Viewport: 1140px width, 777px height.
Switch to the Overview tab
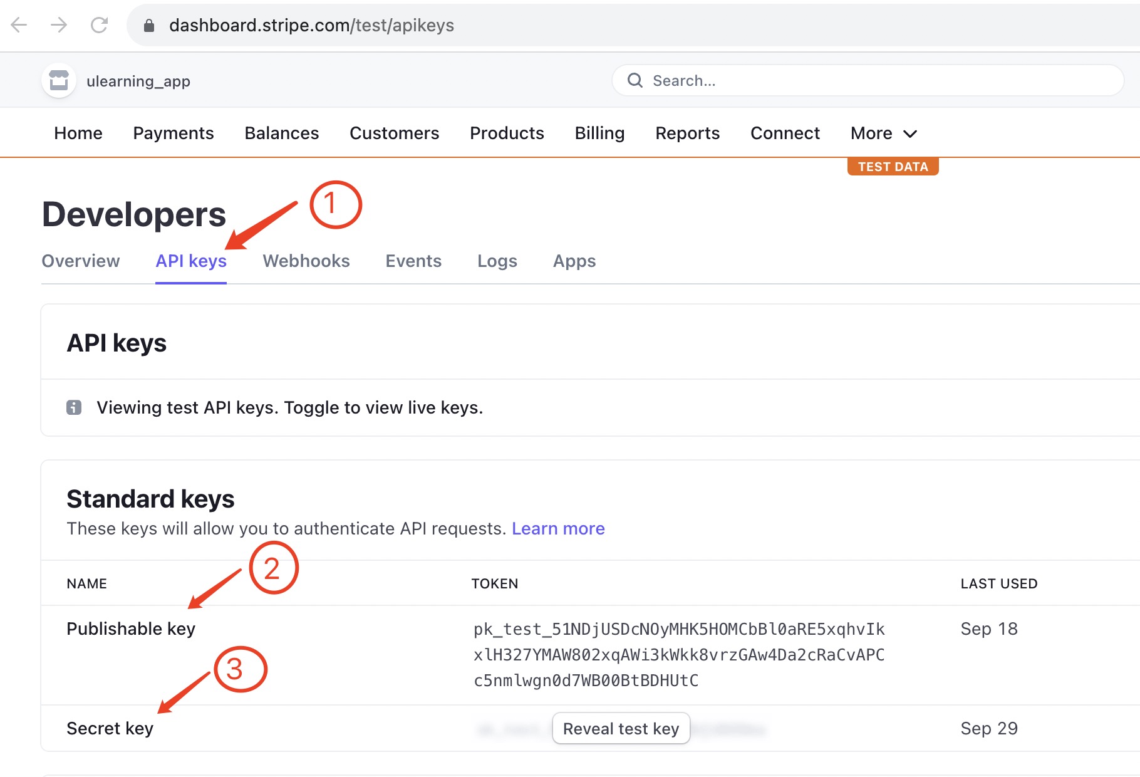tap(81, 261)
